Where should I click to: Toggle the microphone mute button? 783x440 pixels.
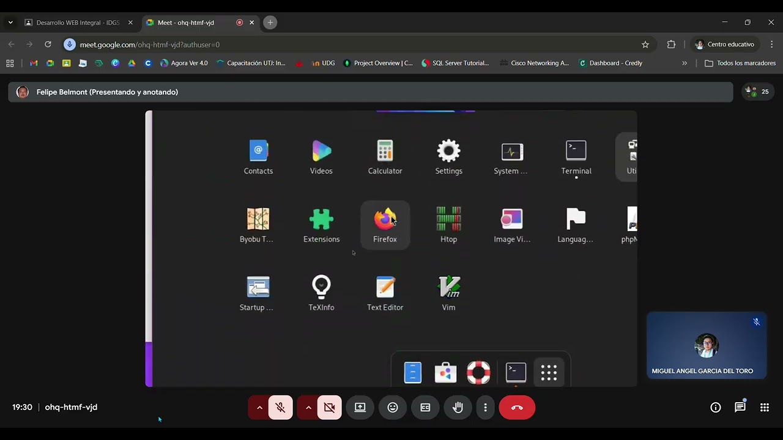pyautogui.click(x=281, y=408)
